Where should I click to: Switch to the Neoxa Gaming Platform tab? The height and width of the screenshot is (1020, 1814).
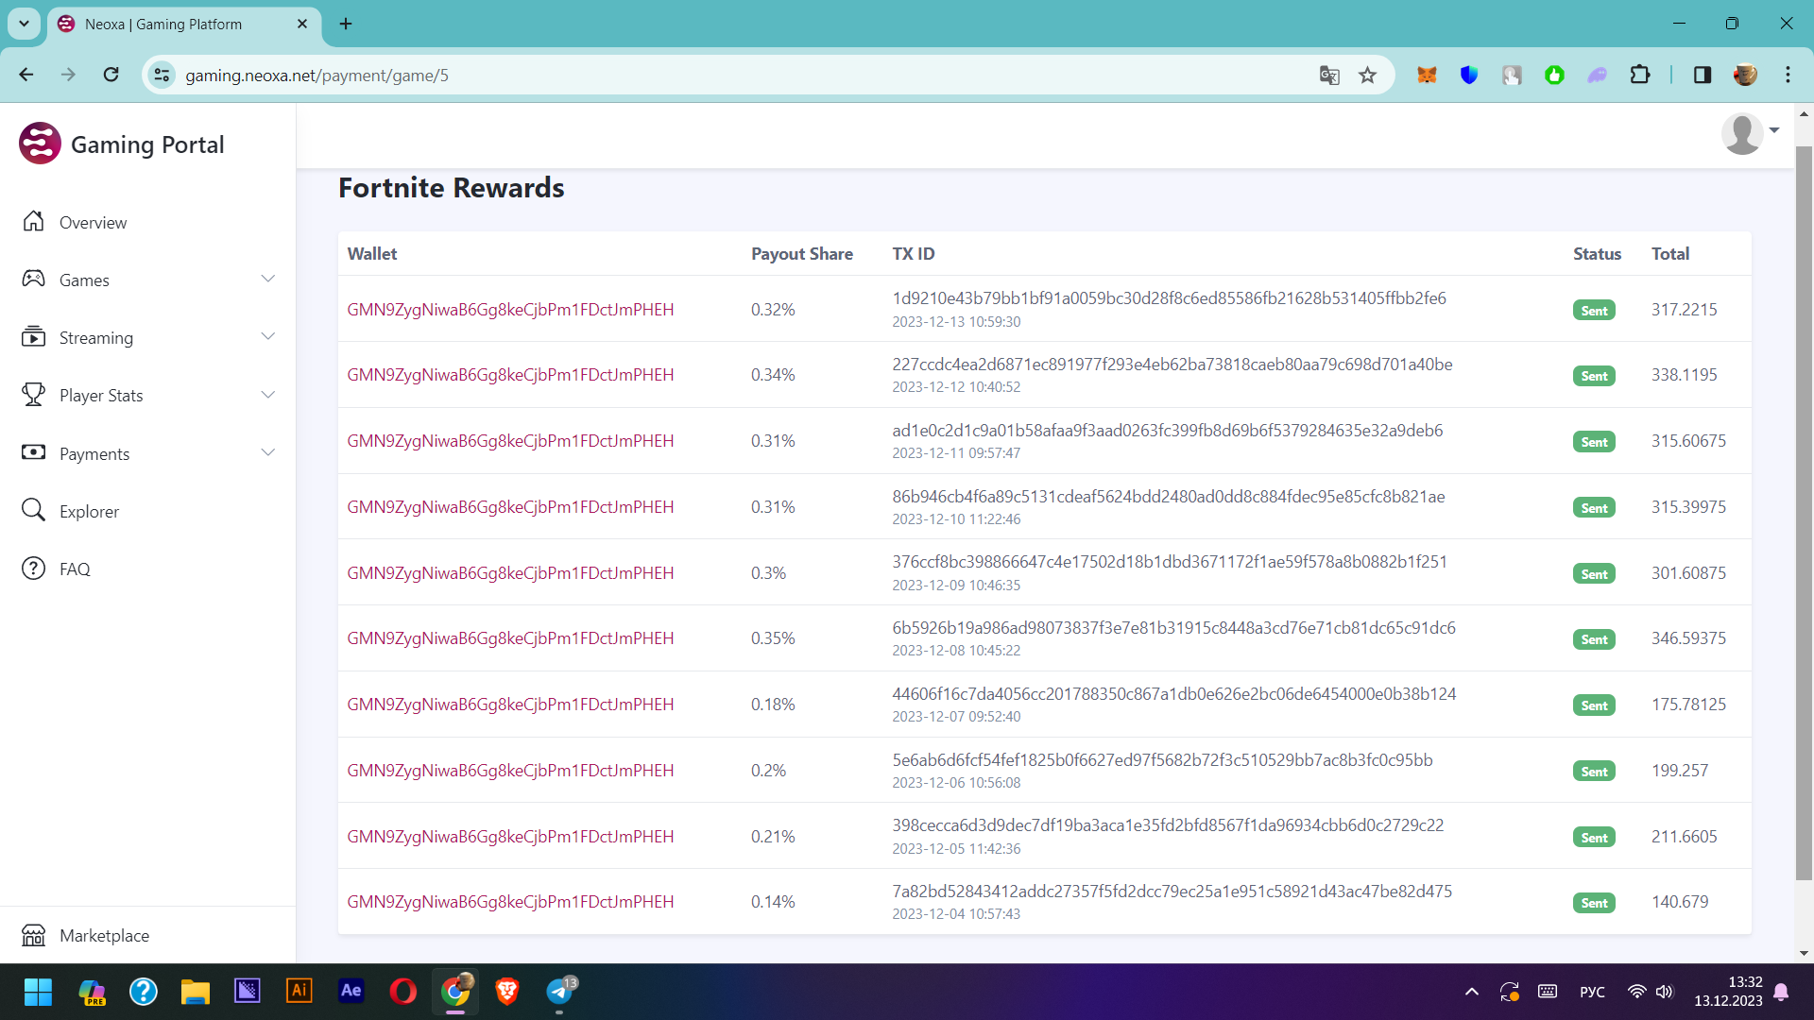(183, 25)
